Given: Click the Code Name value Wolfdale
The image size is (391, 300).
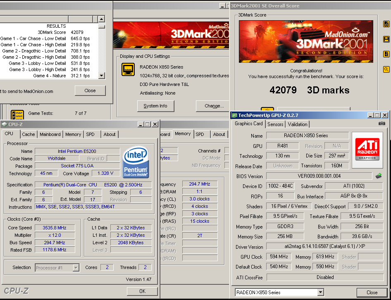Looking at the screenshot, I should (57, 158).
